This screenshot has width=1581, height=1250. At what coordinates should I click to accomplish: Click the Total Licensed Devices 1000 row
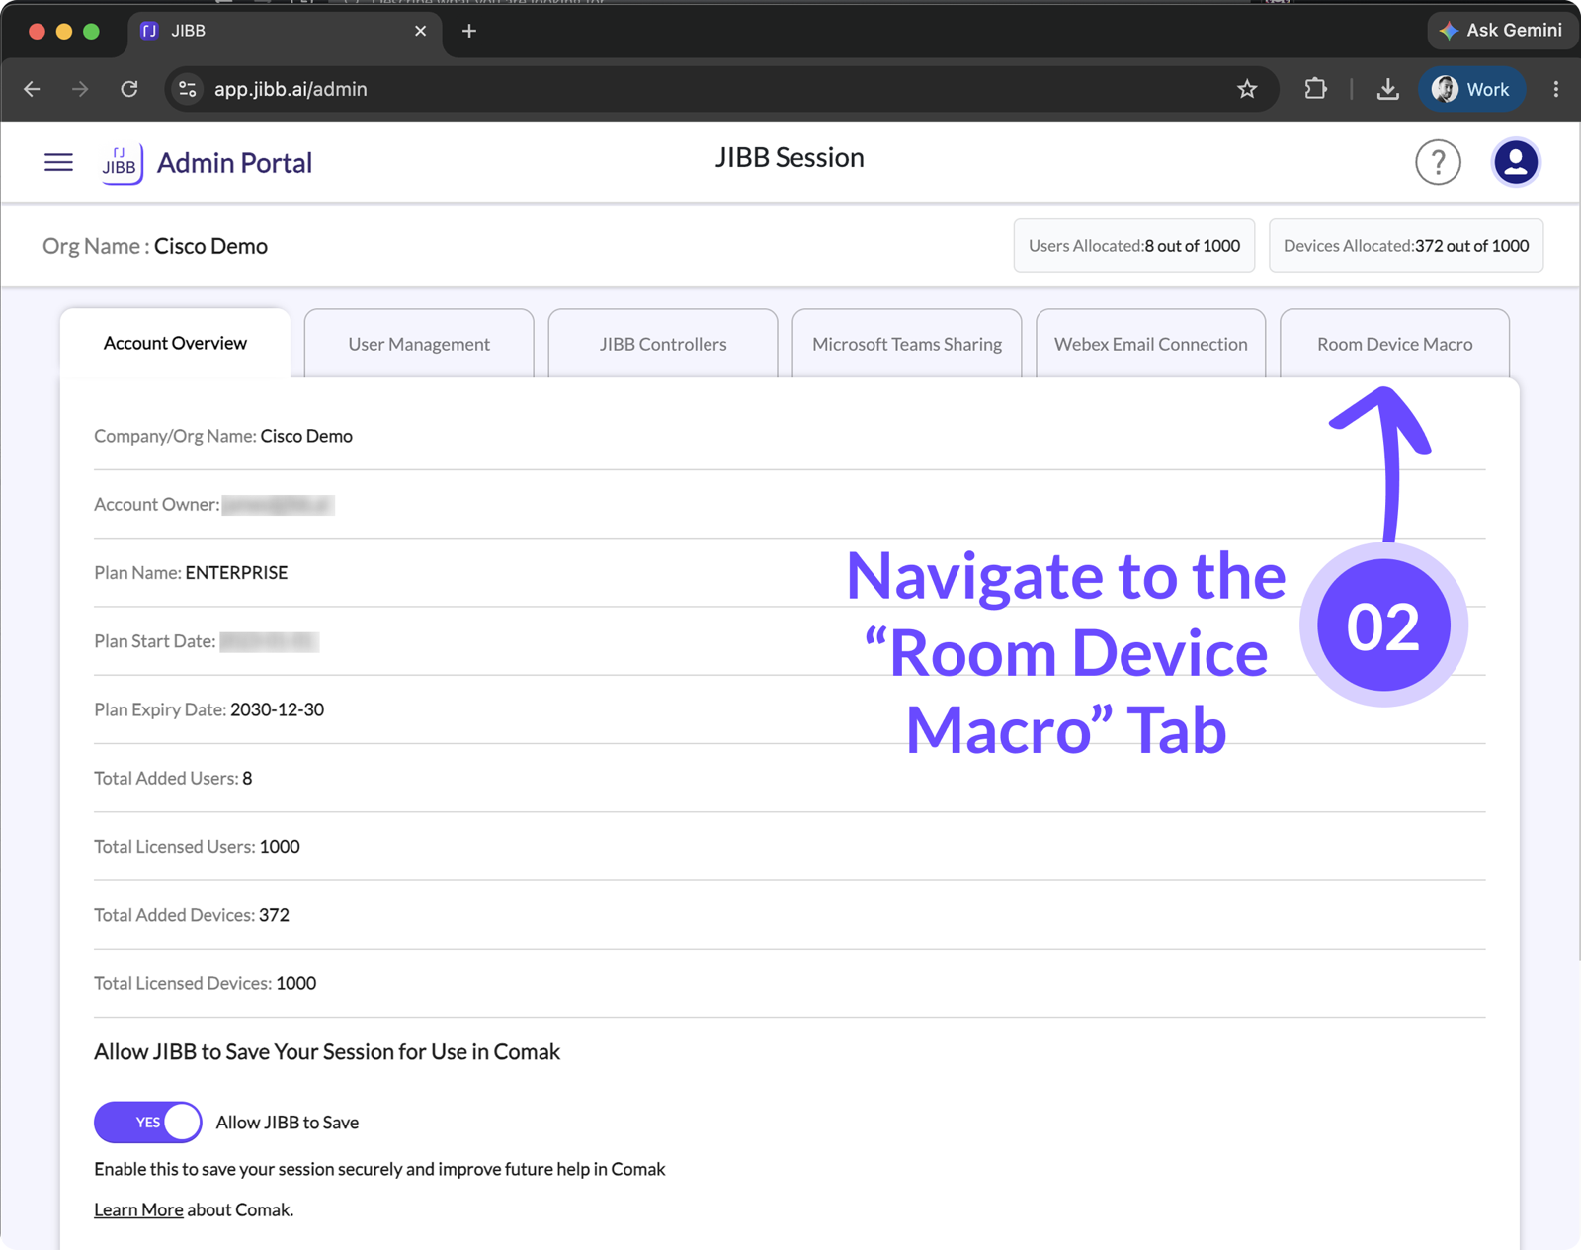790,983
